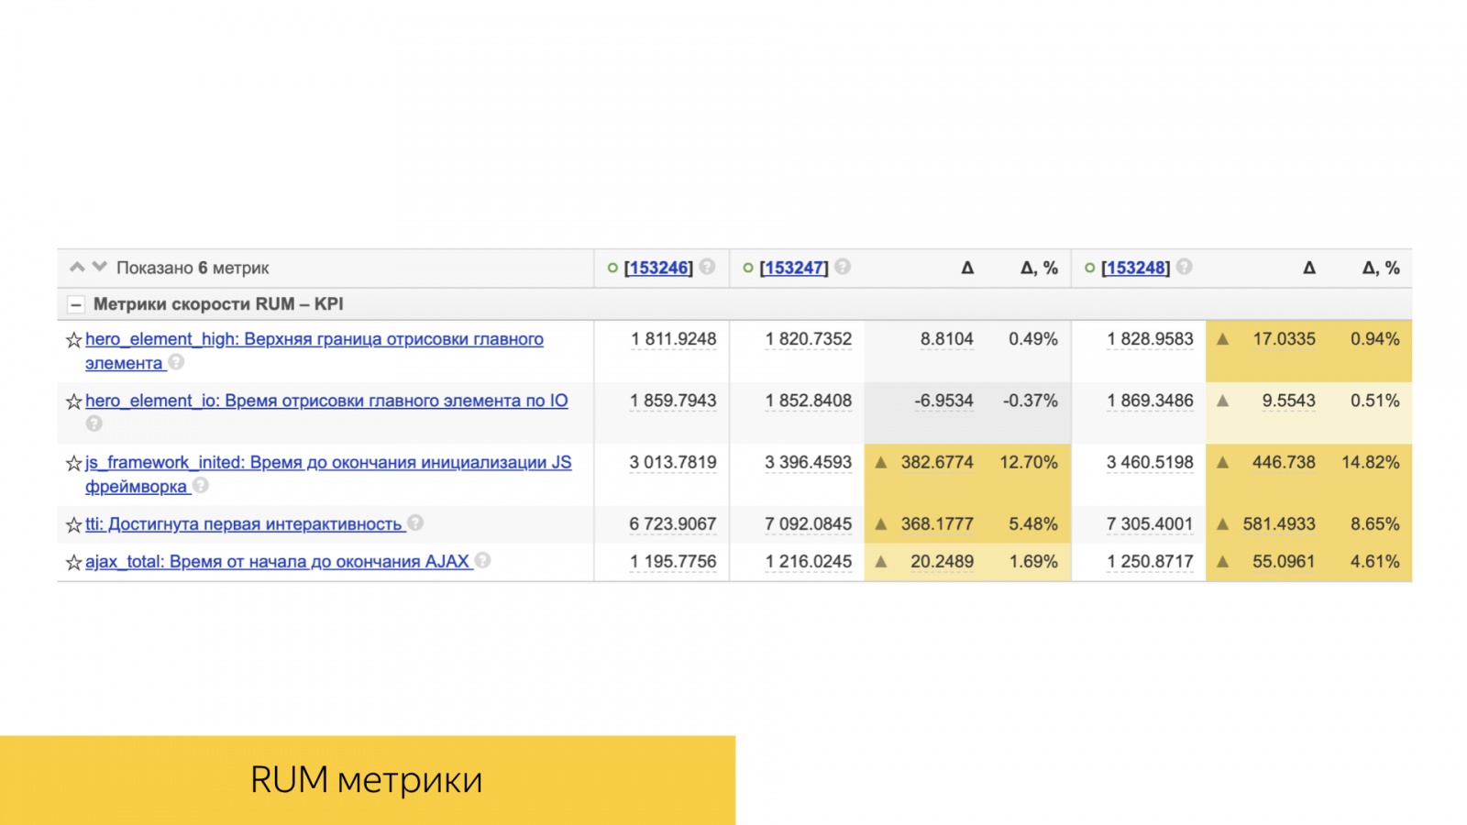Open the tti: Достигнута первая интерактивность link
This screenshot has height=825, width=1467.
click(248, 524)
